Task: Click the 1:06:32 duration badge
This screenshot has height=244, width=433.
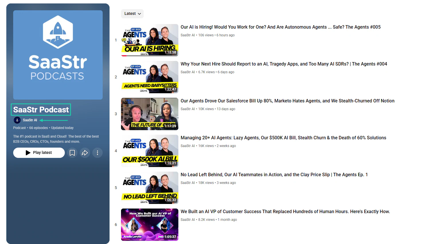Action: coord(170,200)
